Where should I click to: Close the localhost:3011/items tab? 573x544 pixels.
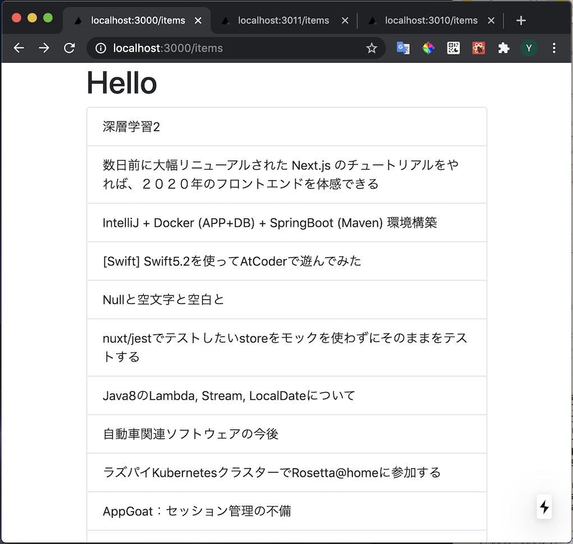(x=345, y=20)
